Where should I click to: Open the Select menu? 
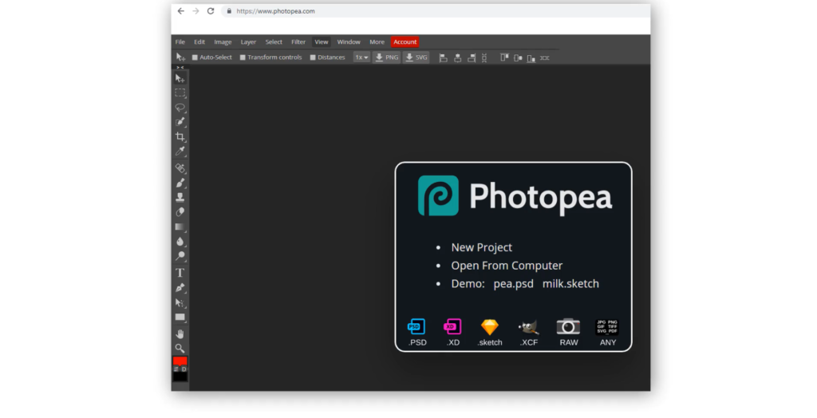tap(274, 41)
